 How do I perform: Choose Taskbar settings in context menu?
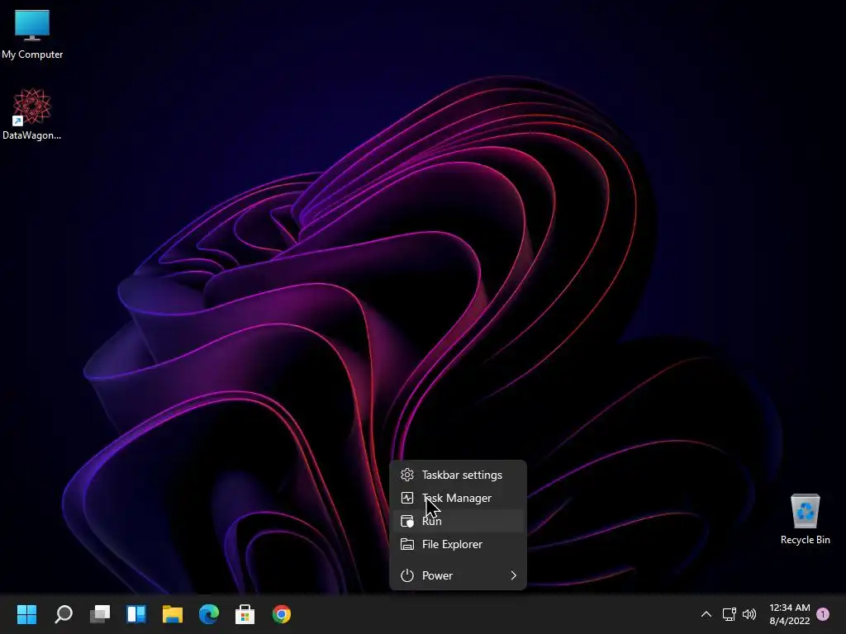[x=458, y=475]
